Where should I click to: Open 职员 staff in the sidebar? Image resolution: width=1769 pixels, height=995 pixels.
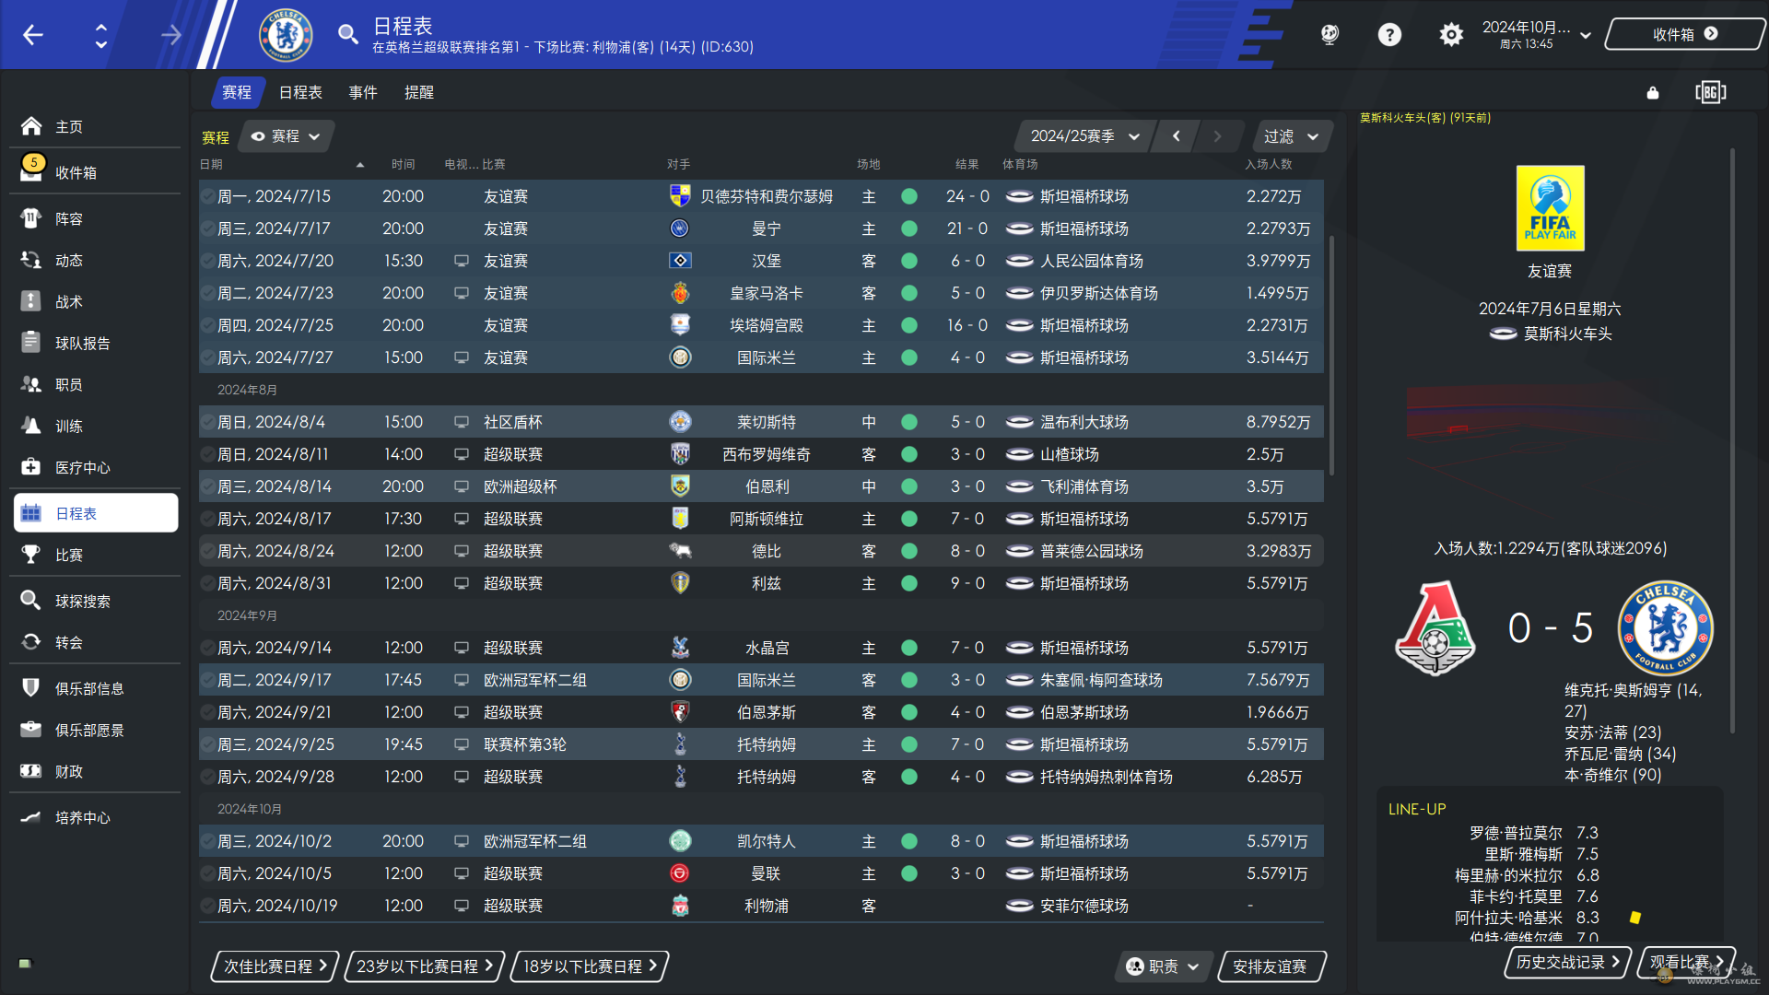click(96, 384)
